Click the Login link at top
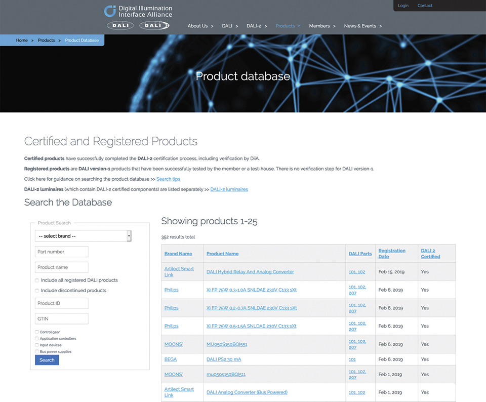486x402 pixels. (x=403, y=6)
